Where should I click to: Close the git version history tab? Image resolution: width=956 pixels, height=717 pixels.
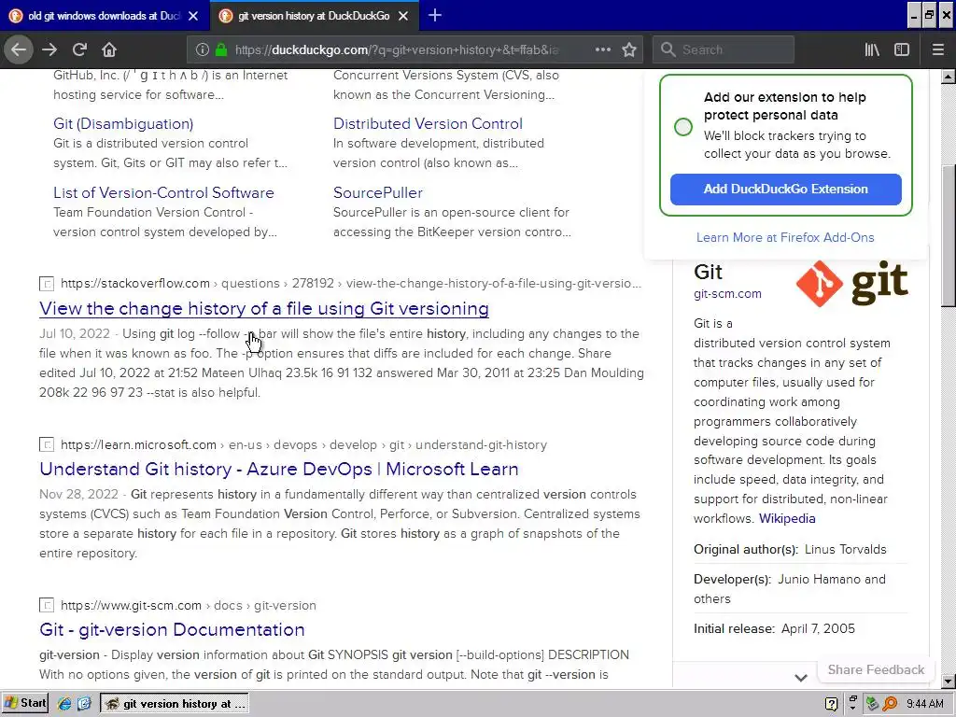pyautogui.click(x=403, y=16)
